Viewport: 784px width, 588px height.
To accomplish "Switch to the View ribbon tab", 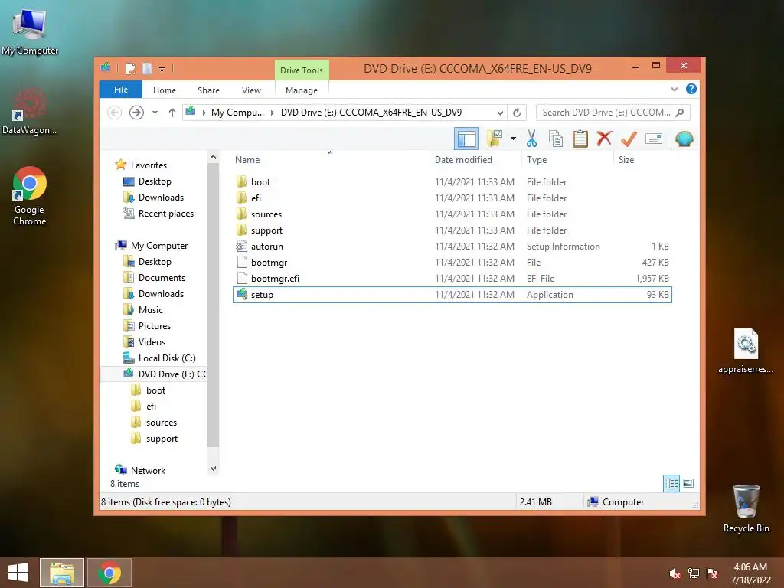I will coord(251,90).
